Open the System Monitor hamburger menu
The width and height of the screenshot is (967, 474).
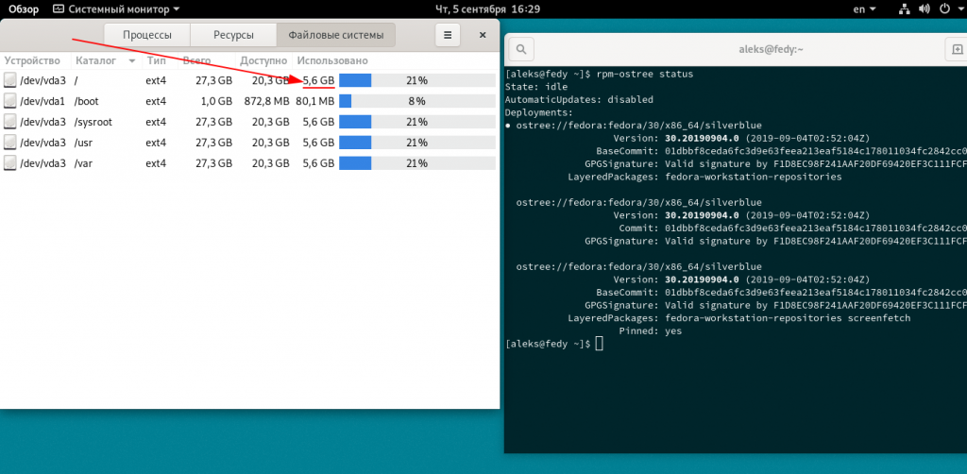click(x=448, y=35)
